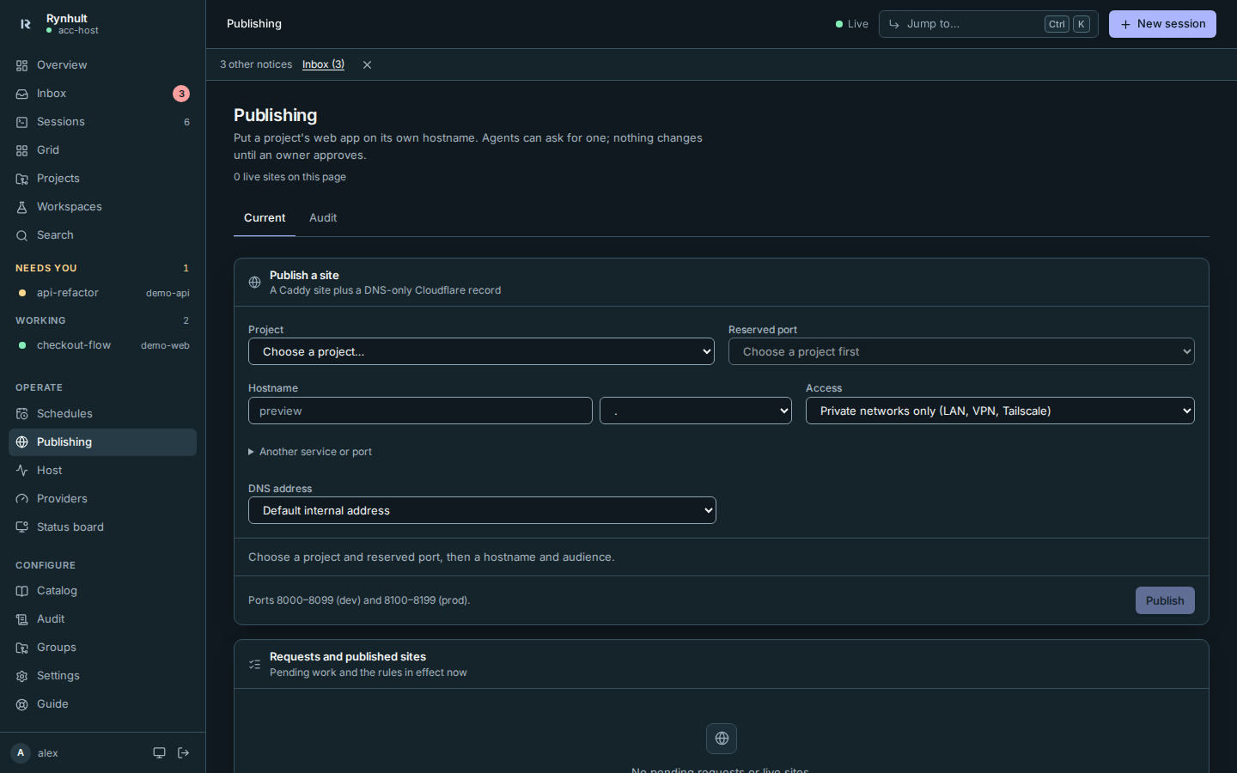Open the Inbox sidebar item
The width and height of the screenshot is (1237, 773).
[102, 94]
